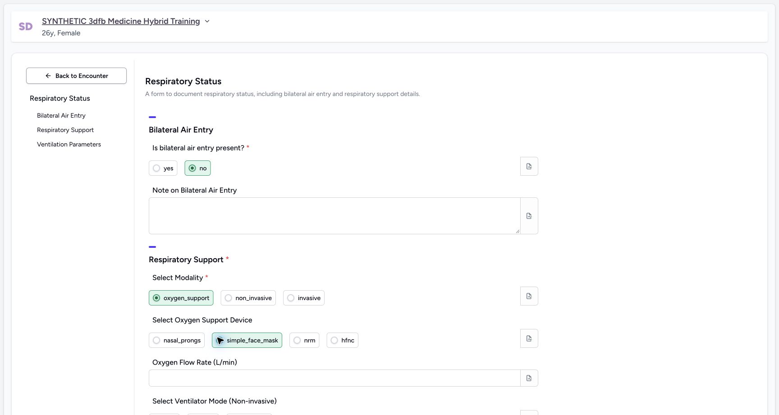Image resolution: width=779 pixels, height=415 pixels.
Task: Click the '26y, Female' patient details text
Action: (61, 33)
